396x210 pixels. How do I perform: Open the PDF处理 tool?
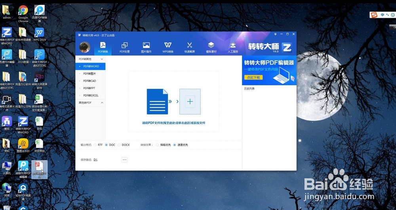124,47
